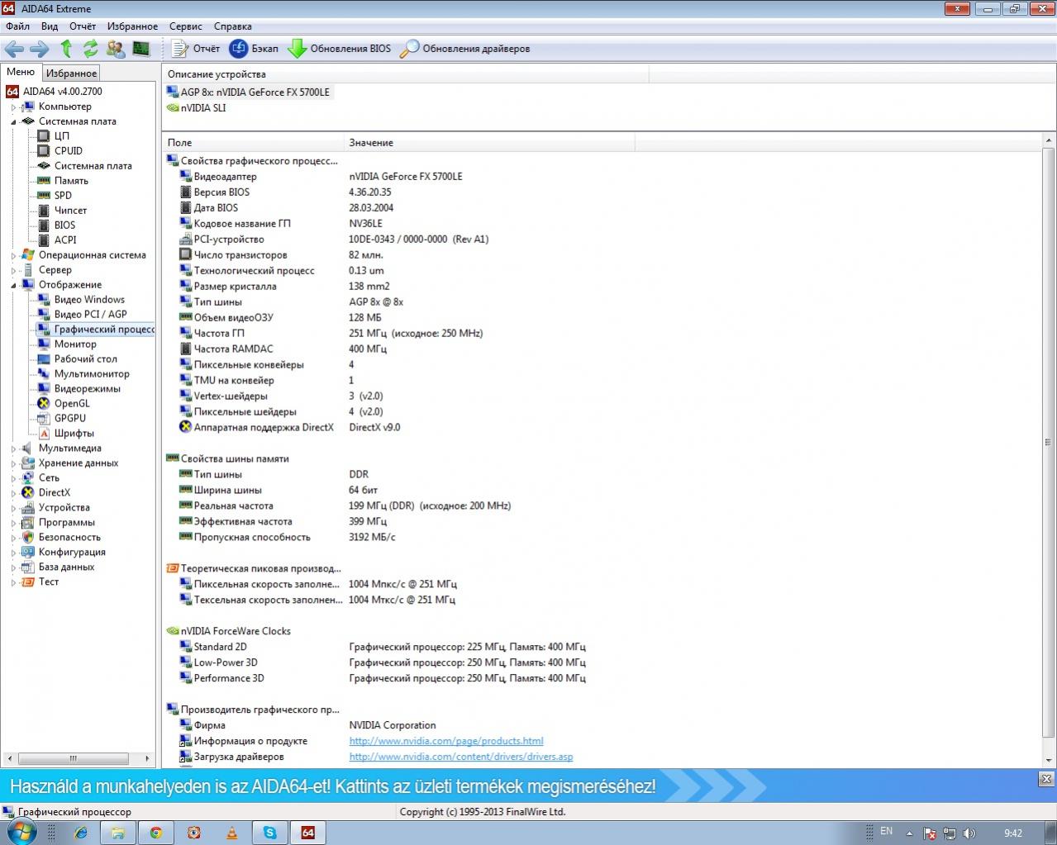
Task: Open the Файл menu
Action: 17,26
